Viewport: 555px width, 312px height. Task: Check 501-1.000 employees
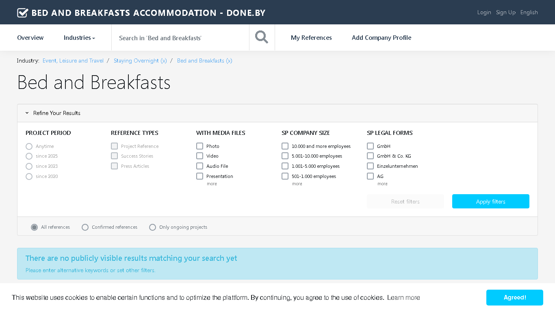[285, 176]
